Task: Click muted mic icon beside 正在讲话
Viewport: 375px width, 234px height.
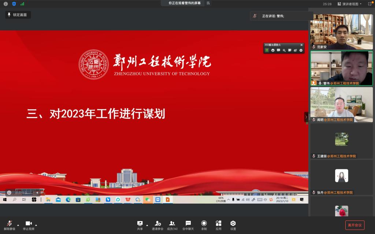Action: pos(255,16)
